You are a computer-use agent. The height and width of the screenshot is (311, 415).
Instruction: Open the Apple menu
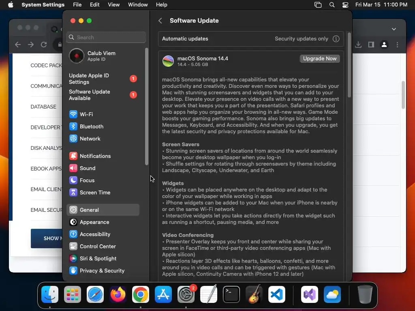pos(11,5)
